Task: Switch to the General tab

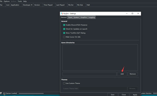Action: pos(63,17)
